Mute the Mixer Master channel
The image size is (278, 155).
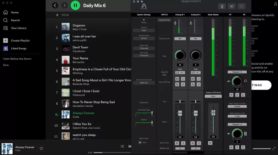210,143
